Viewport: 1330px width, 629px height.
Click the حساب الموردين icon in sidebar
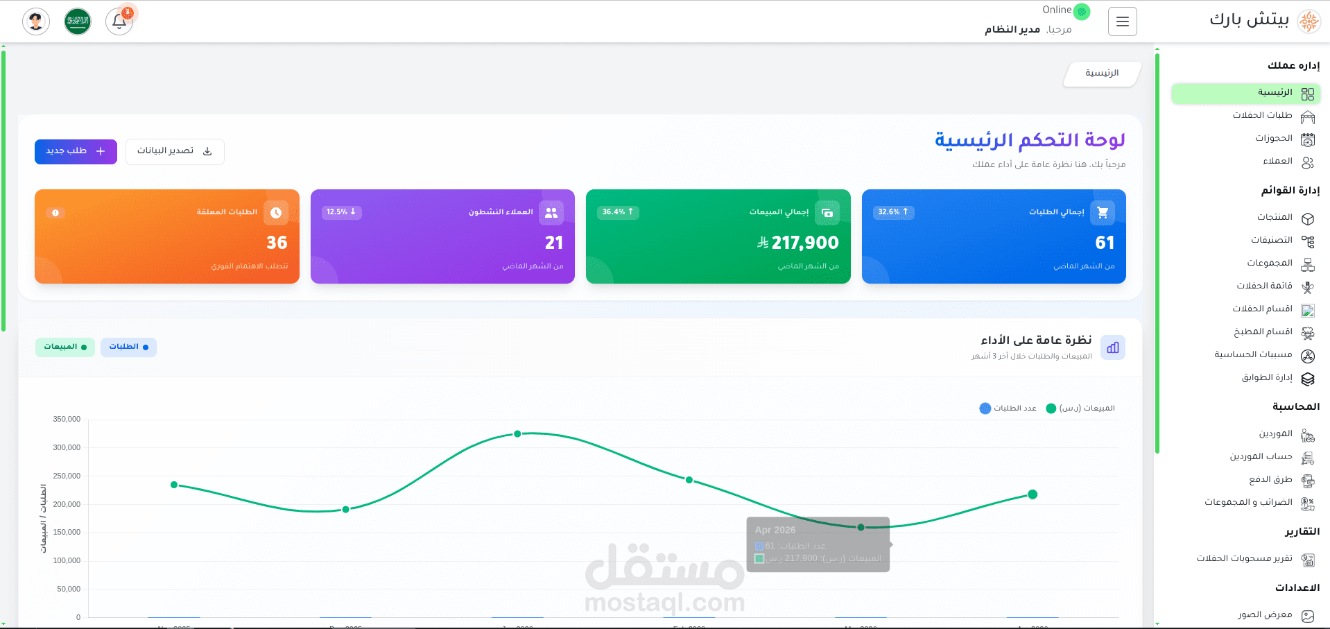point(1308,458)
